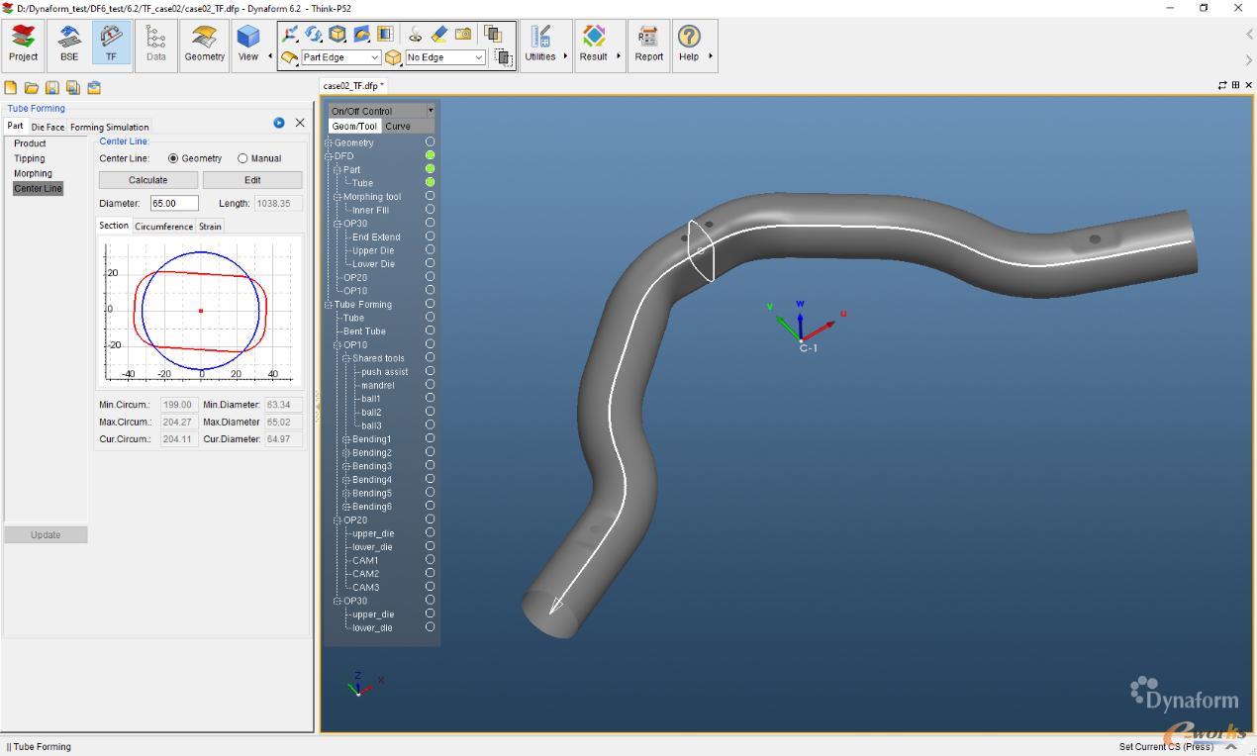Select Morphing in the Part list
The width and height of the screenshot is (1257, 756).
pyautogui.click(x=33, y=173)
